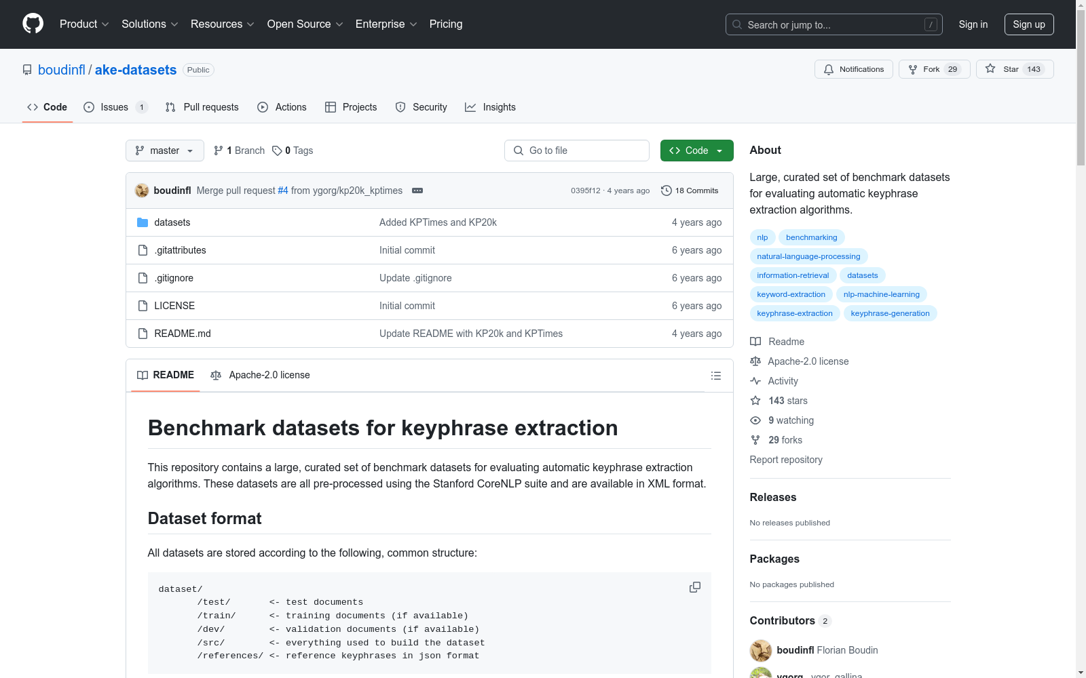Click the nlp topic tag

[x=762, y=237]
